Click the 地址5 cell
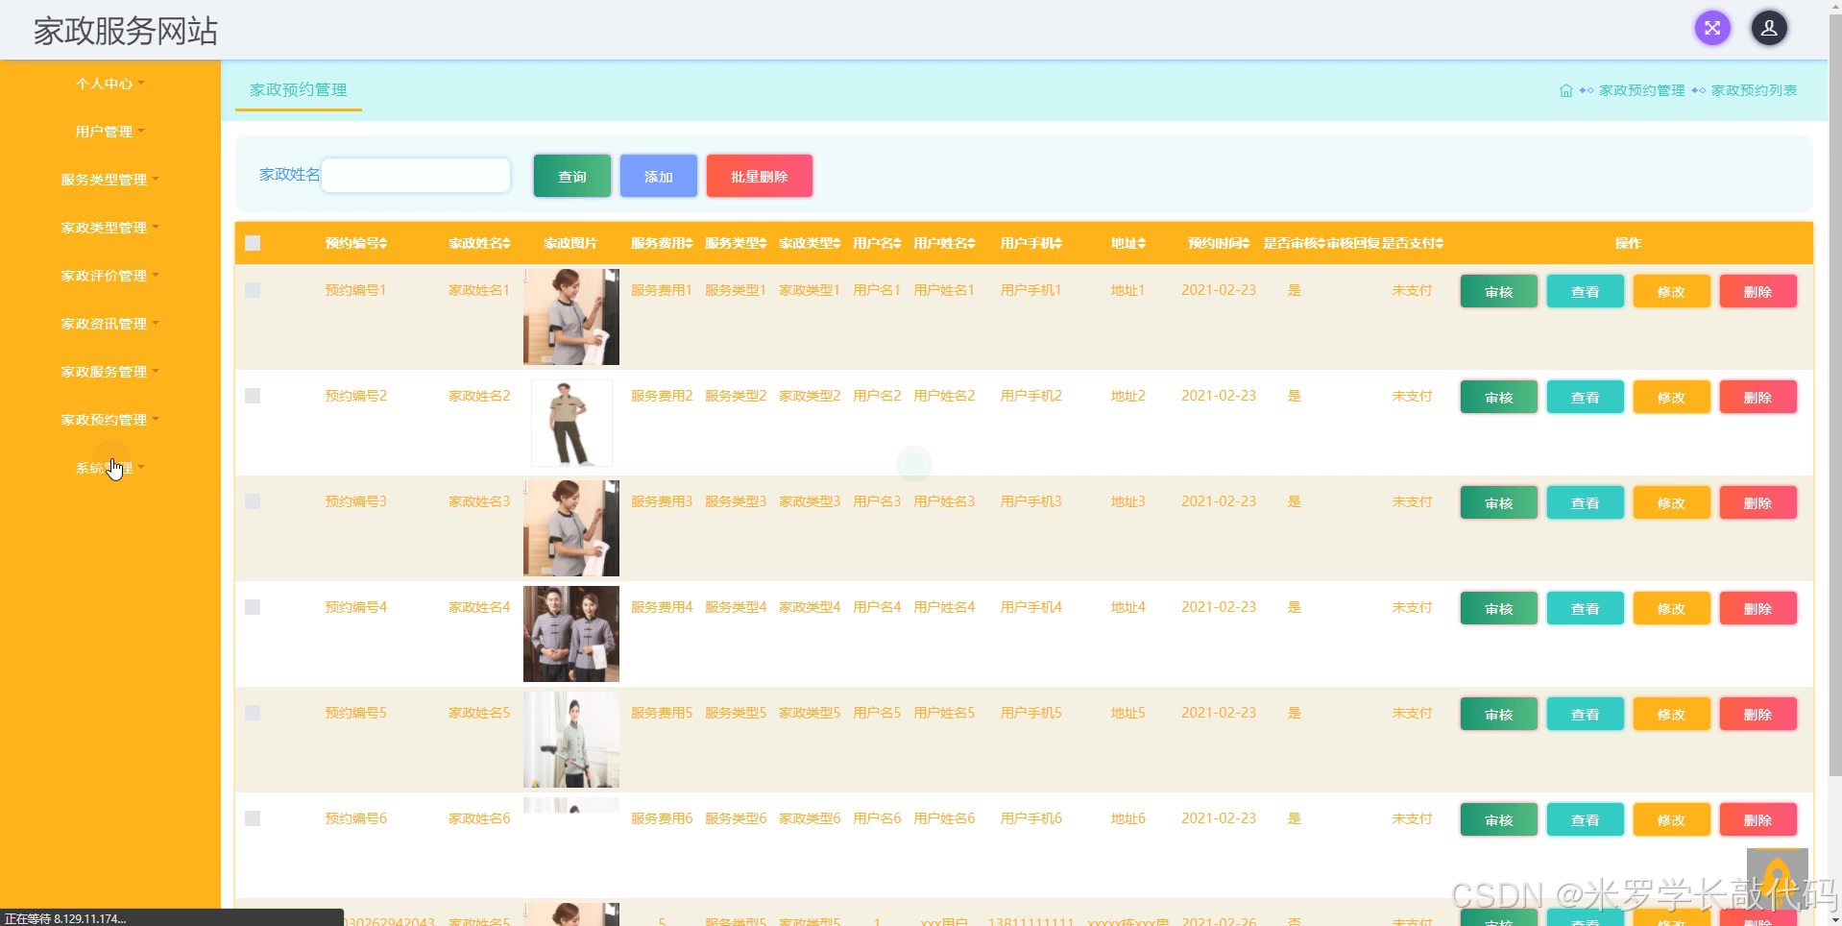 pyautogui.click(x=1128, y=713)
